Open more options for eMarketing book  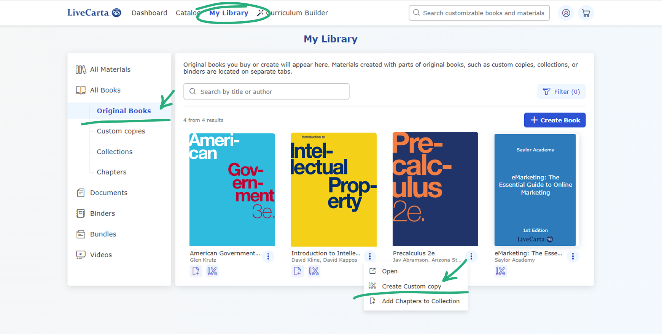pyautogui.click(x=573, y=256)
